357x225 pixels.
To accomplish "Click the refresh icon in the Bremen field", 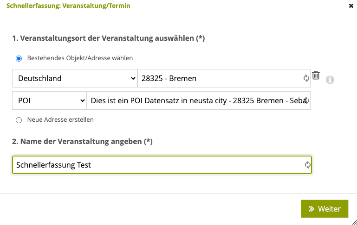I will (x=306, y=78).
